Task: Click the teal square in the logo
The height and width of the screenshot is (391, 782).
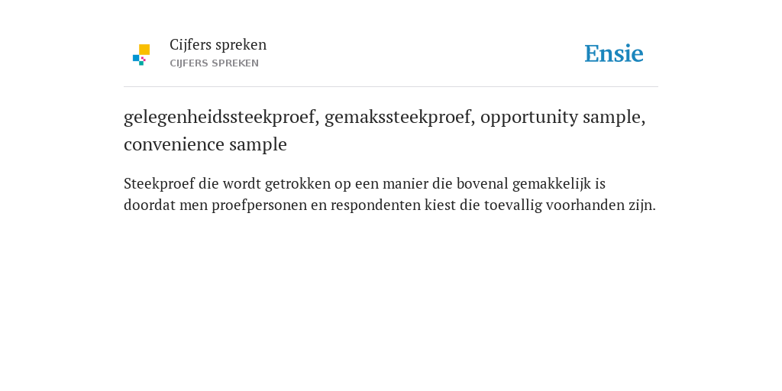Action: (141, 63)
